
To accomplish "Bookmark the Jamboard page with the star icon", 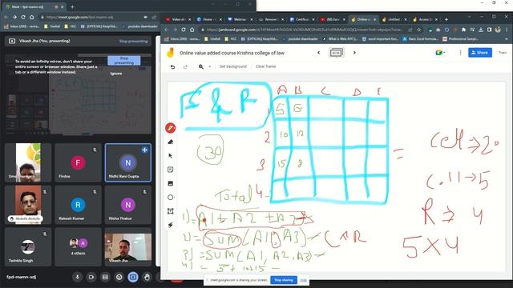I will 418,30.
